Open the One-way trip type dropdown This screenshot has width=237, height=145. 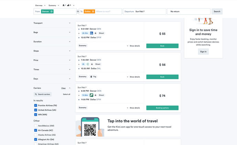point(39,5)
